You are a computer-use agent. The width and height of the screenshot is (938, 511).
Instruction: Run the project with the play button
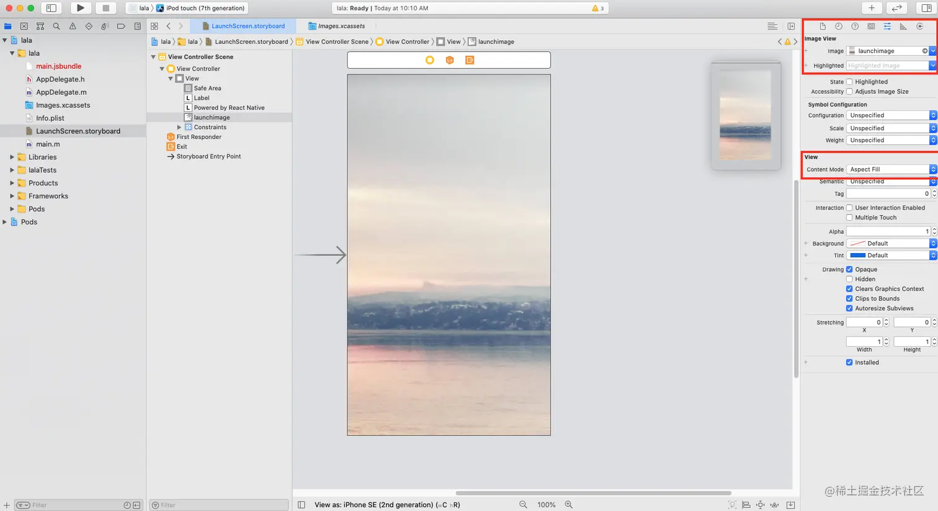[81, 8]
